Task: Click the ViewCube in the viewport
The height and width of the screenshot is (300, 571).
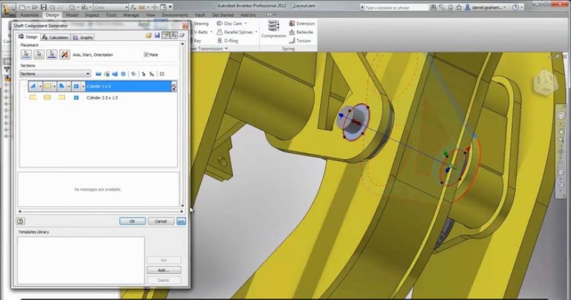Action: 545,83
